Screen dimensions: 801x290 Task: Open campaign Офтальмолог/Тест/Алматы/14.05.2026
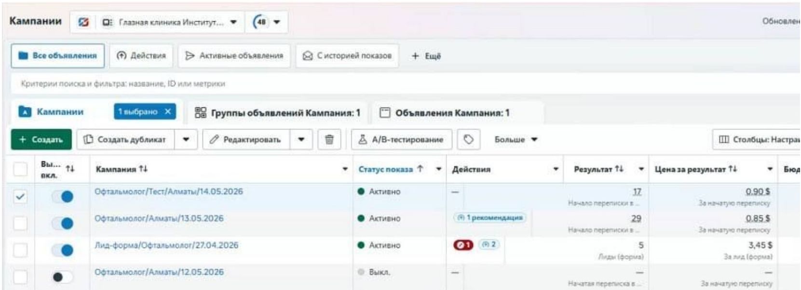click(169, 192)
